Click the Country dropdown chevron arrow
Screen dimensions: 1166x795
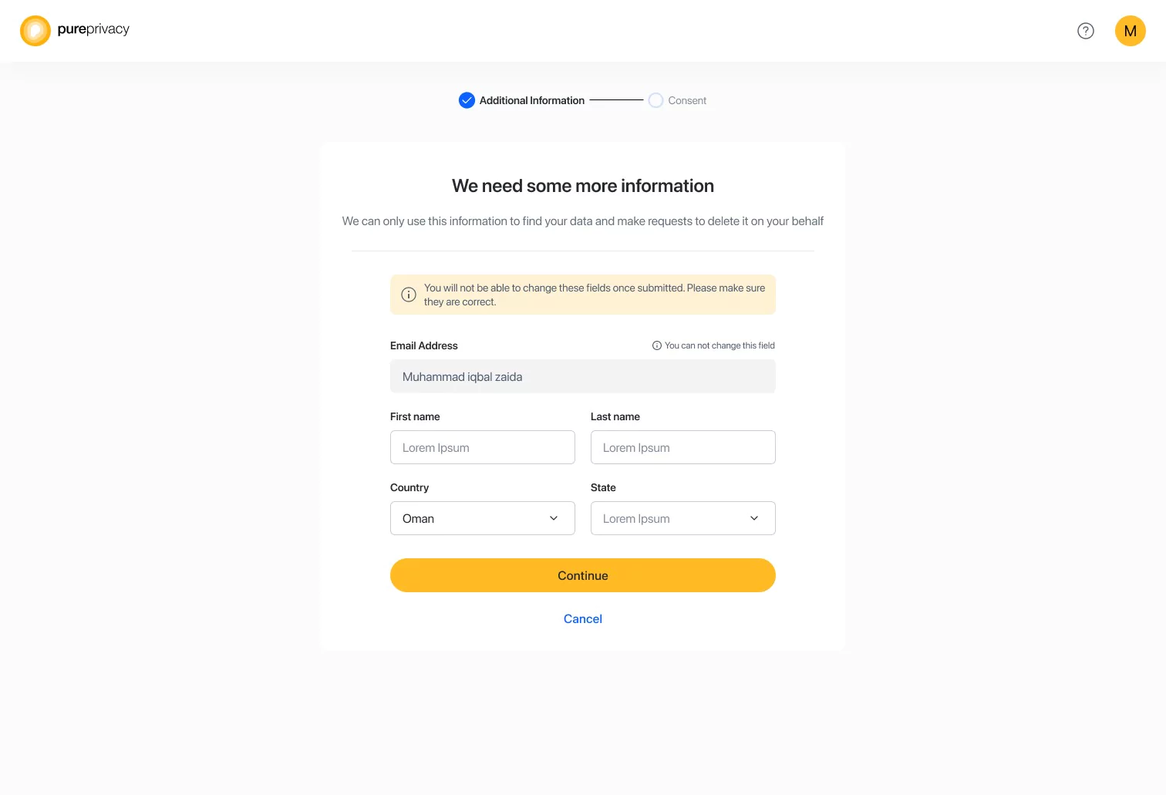click(x=554, y=518)
